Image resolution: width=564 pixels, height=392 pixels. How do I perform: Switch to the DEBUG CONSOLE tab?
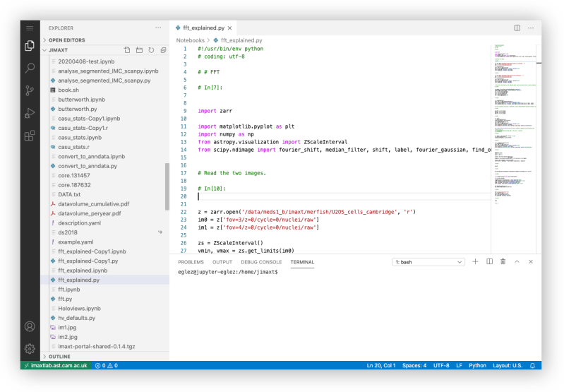[x=261, y=262]
